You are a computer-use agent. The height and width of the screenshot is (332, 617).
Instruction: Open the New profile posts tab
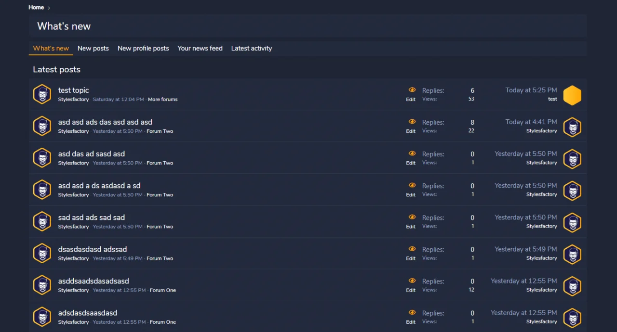[x=143, y=48]
